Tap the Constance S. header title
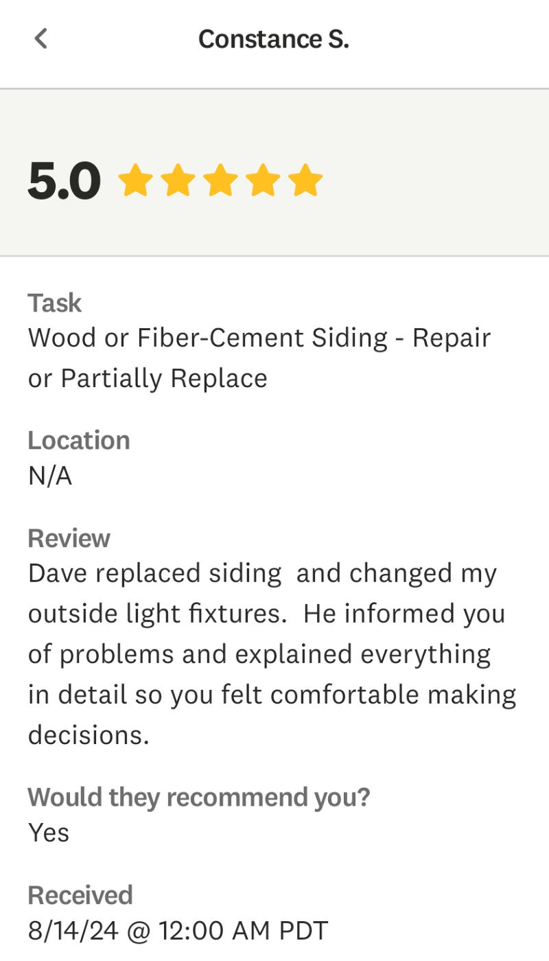This screenshot has height=961, width=549. click(x=274, y=39)
